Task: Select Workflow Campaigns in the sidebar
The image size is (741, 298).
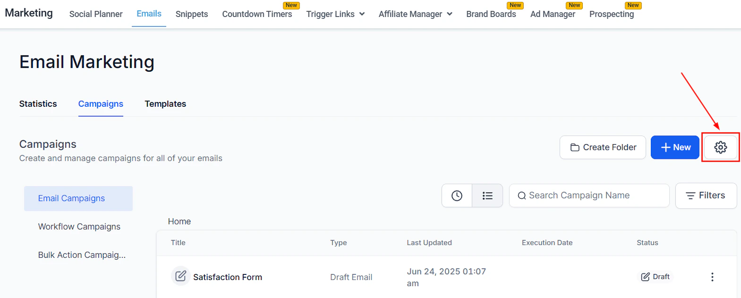Action: click(78, 226)
